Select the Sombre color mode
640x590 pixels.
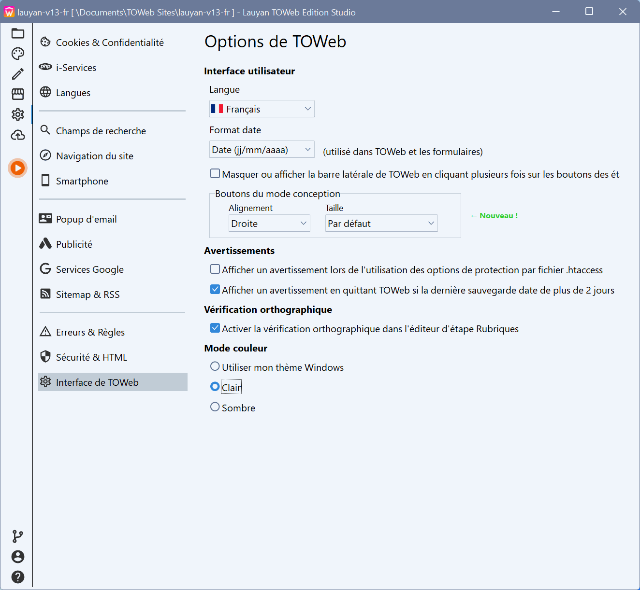click(x=215, y=407)
